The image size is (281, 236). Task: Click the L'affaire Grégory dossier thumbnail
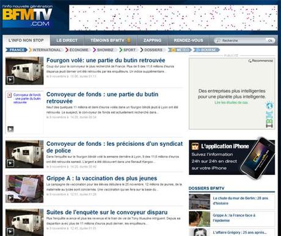[x=199, y=232]
